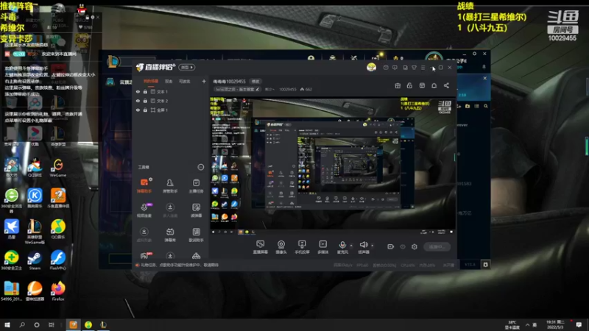Open the notification center in system tray
The width and height of the screenshot is (589, 331).
[x=579, y=324]
